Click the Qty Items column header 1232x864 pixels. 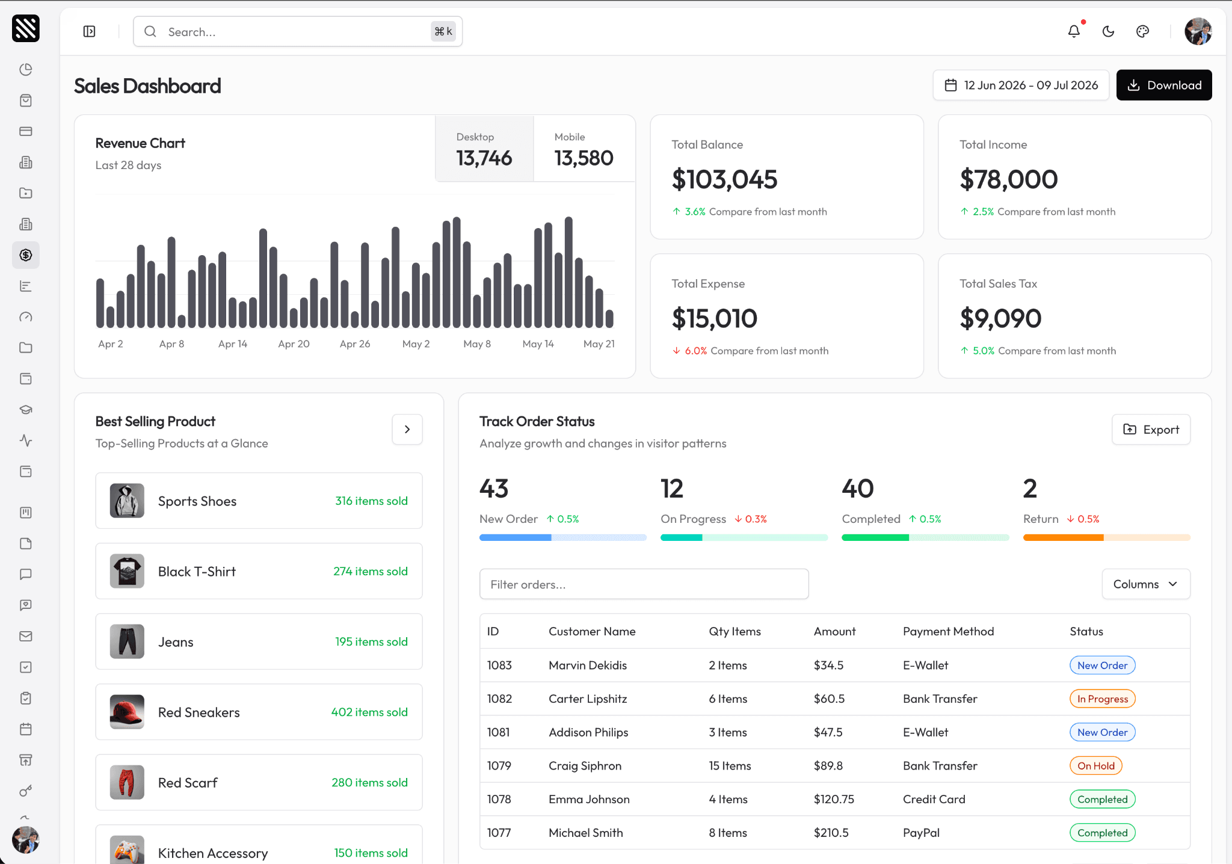735,631
